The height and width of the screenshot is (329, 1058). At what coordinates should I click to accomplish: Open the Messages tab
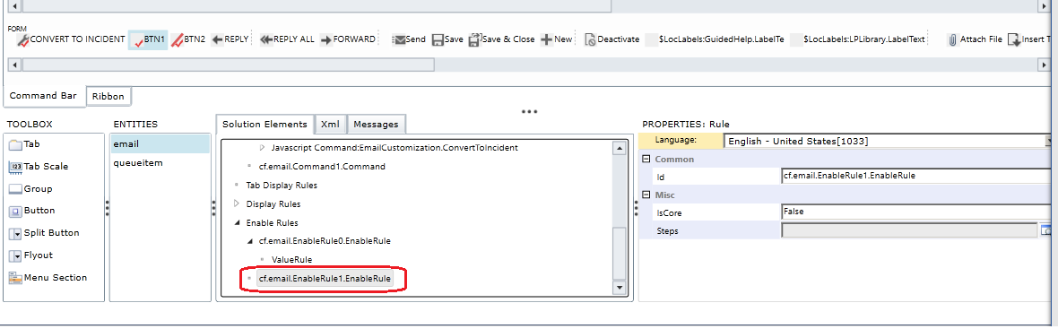(x=377, y=124)
